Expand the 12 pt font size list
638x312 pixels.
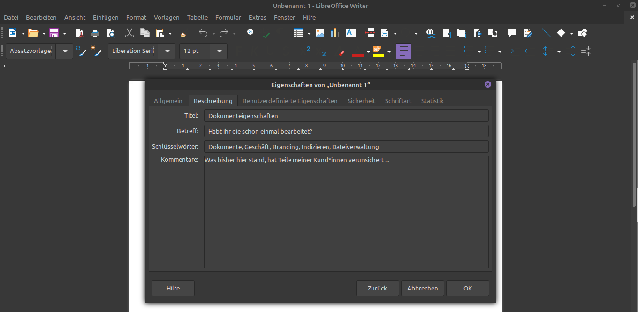click(x=219, y=51)
